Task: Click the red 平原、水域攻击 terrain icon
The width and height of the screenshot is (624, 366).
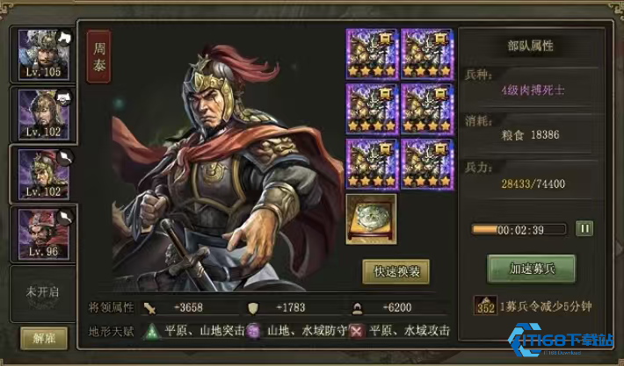Action: pos(356,331)
